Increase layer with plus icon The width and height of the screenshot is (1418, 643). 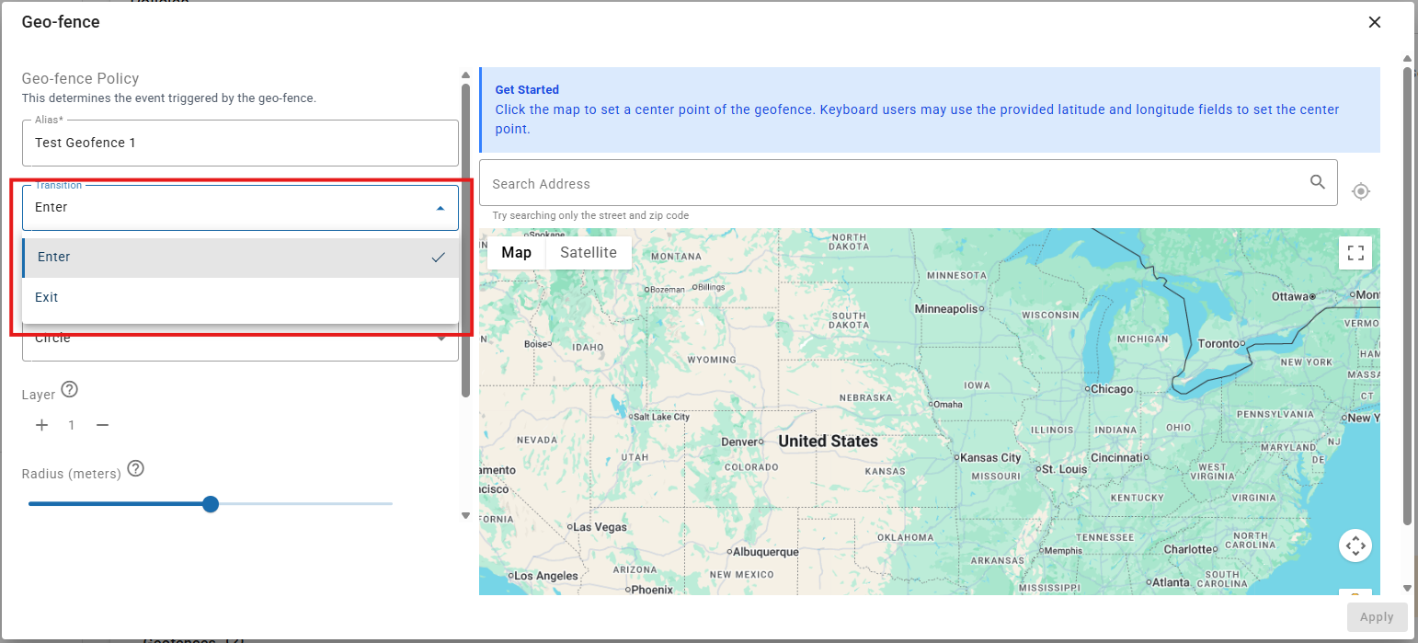click(x=41, y=425)
